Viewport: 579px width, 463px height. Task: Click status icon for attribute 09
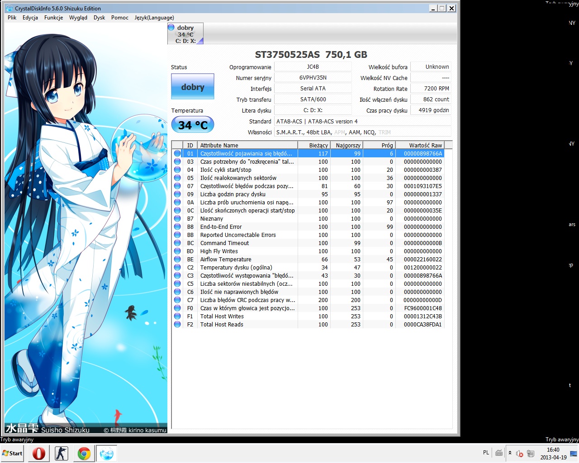(177, 194)
